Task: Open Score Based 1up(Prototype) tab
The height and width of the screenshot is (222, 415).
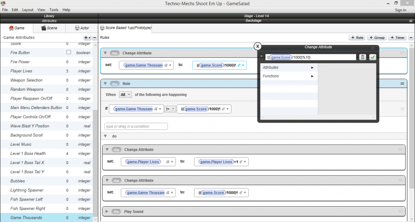Action: point(126,28)
